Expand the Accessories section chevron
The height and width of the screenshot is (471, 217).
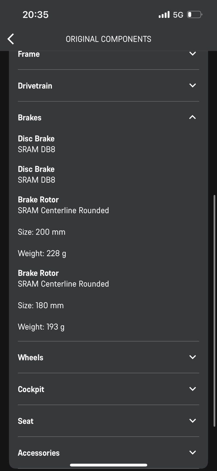point(192,453)
